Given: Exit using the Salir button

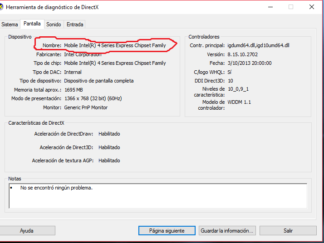Looking at the screenshot, I should pos(288,230).
